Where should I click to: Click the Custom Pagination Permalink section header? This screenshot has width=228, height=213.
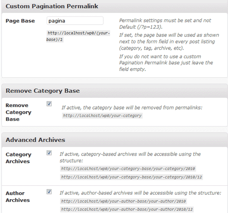52,6
